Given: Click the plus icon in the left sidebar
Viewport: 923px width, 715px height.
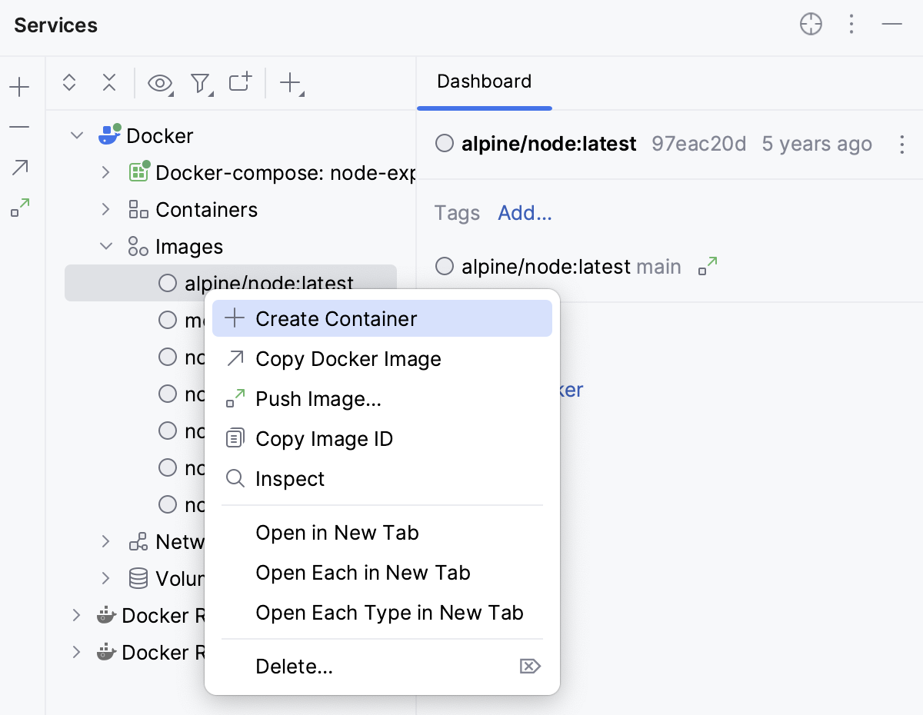Looking at the screenshot, I should point(18,86).
